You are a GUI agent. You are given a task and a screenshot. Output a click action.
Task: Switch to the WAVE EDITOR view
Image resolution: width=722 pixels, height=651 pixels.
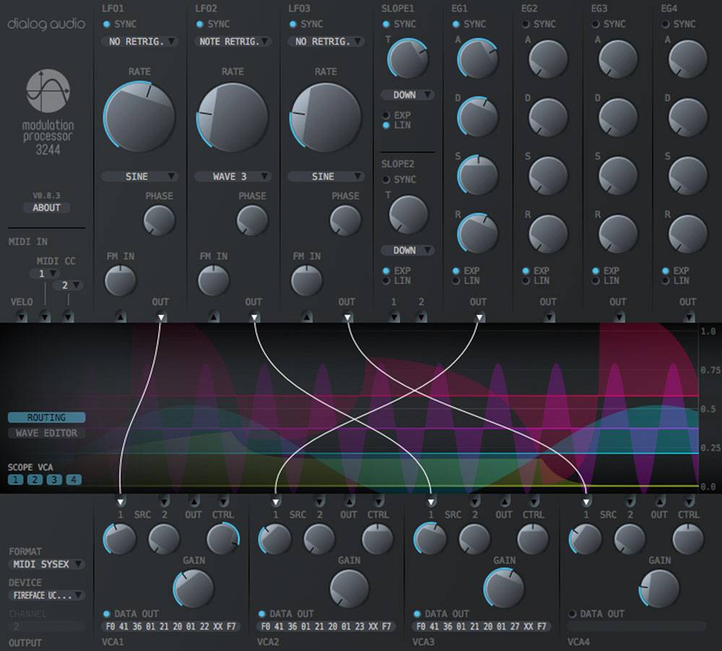(x=46, y=433)
